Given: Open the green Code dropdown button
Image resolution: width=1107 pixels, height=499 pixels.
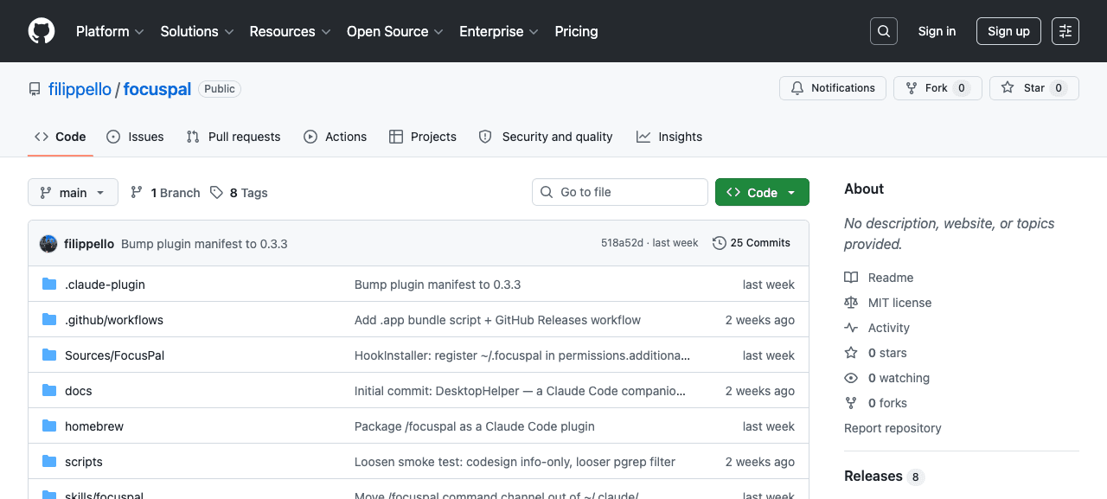Looking at the screenshot, I should [x=762, y=192].
